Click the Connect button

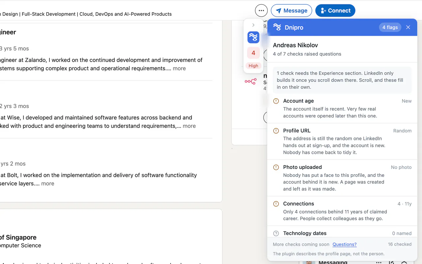click(x=335, y=11)
